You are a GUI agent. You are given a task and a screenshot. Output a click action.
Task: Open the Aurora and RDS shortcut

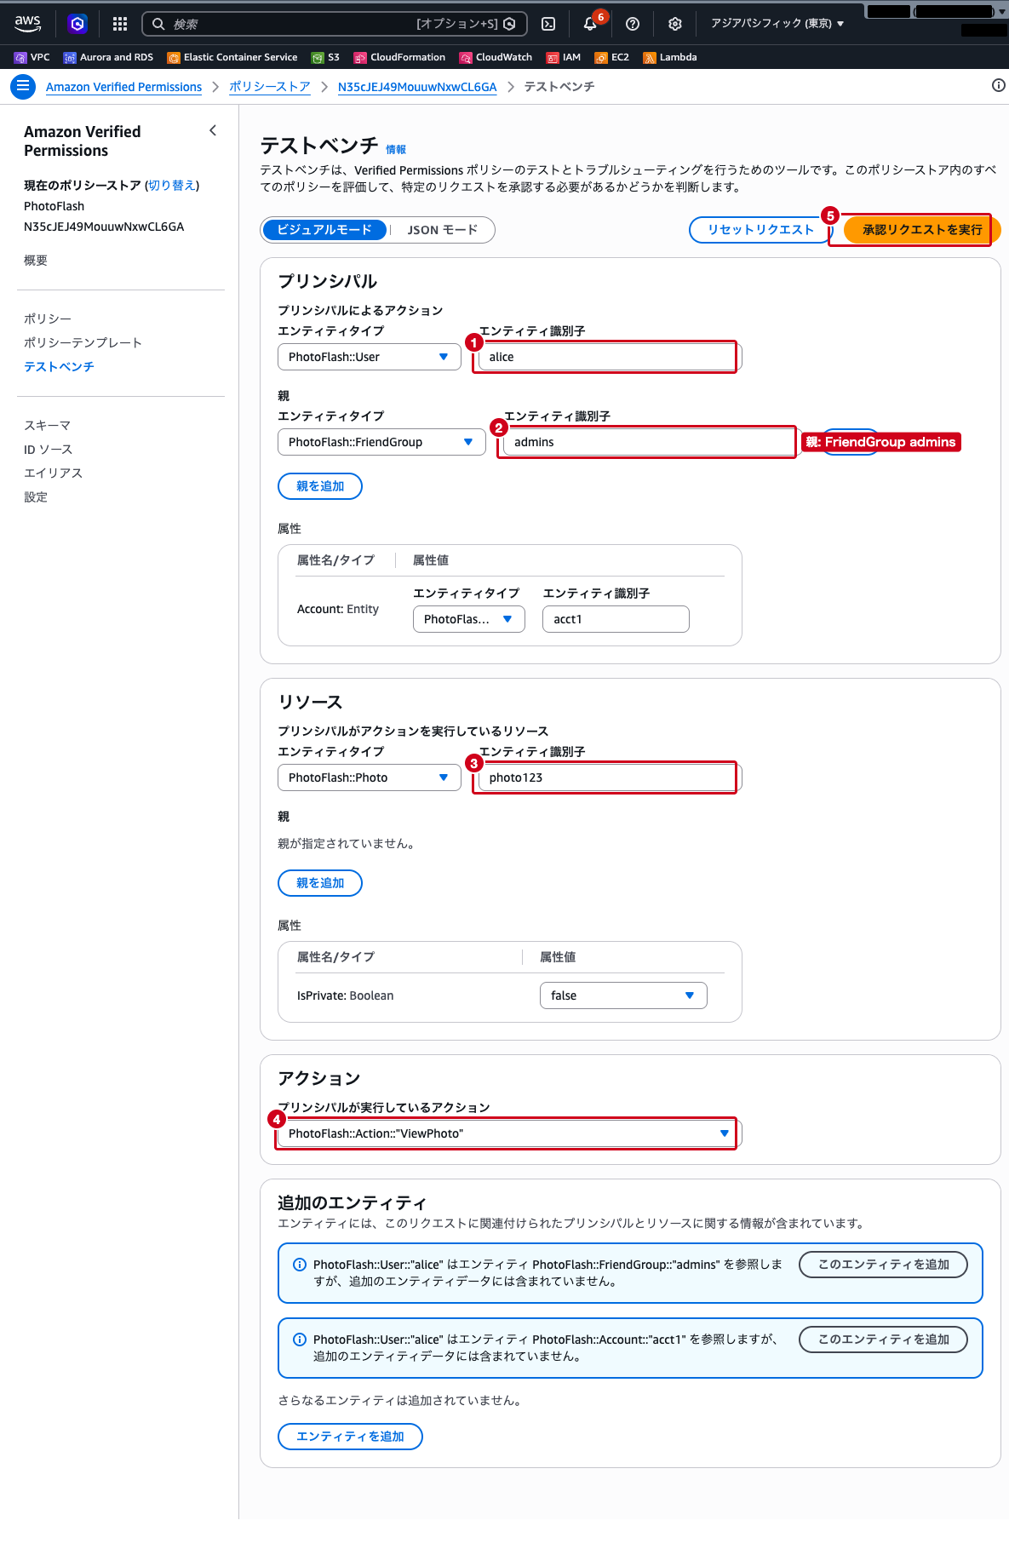point(108,57)
